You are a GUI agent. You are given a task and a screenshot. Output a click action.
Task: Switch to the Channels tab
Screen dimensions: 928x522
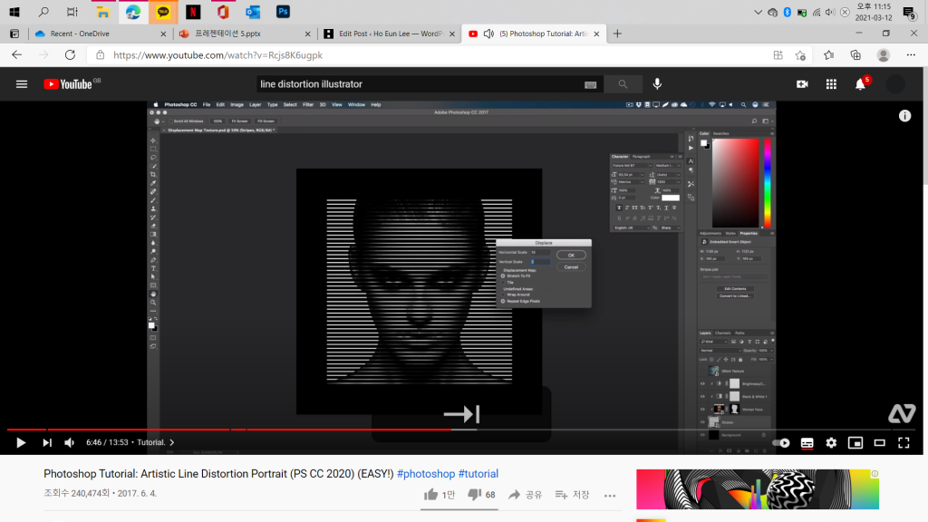722,333
